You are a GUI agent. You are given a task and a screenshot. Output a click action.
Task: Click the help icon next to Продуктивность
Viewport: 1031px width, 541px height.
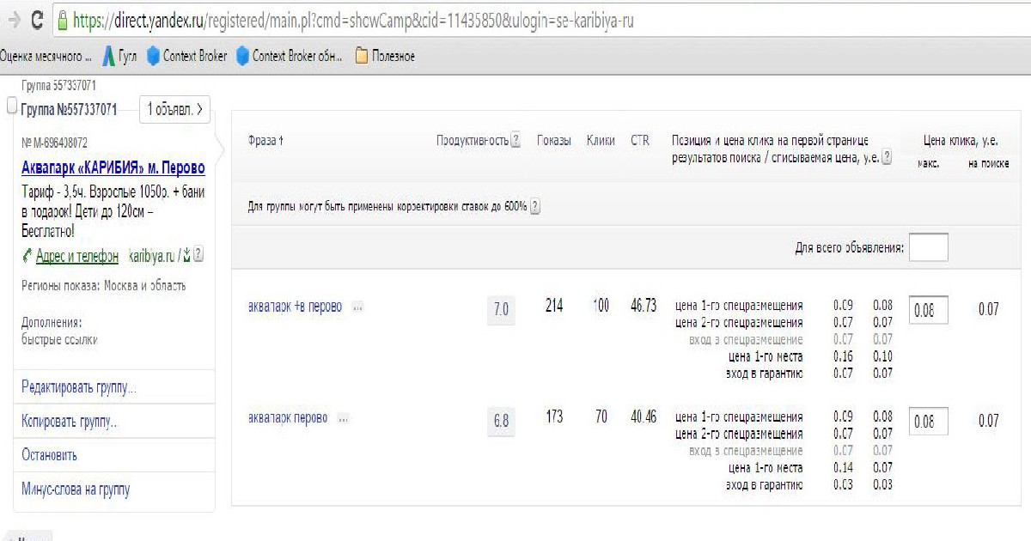click(515, 141)
